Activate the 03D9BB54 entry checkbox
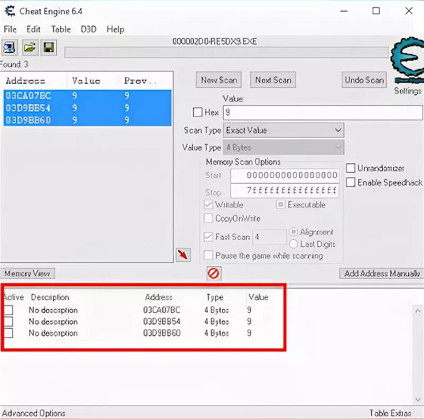424x419 pixels. 8,321
